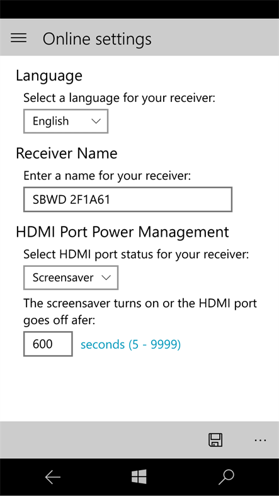
Task: Click the HDMI Port Power Management heading
Action: pos(122,232)
